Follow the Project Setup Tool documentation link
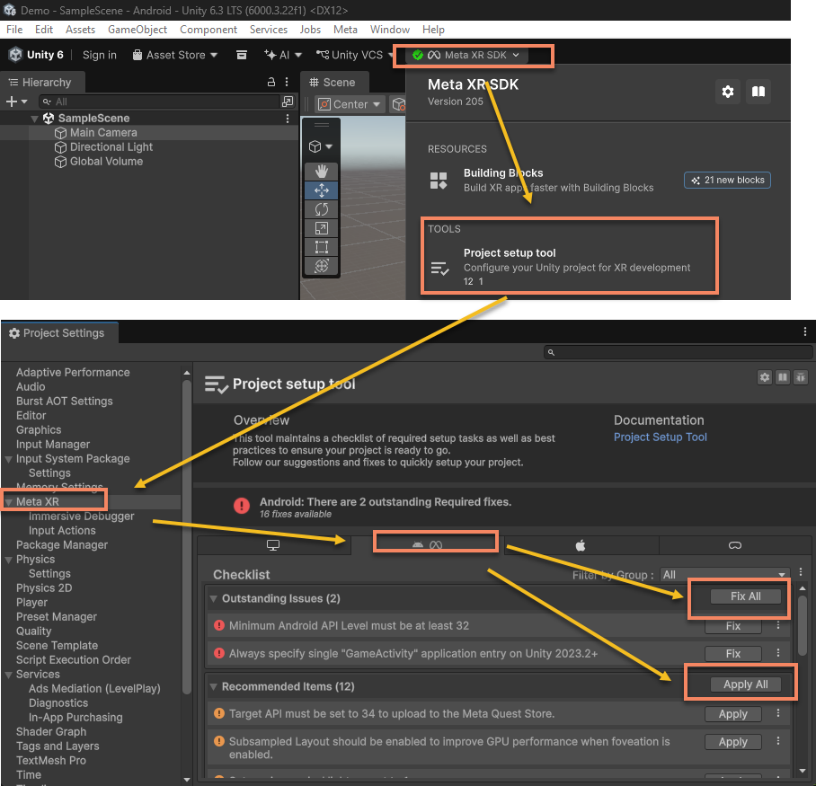 pyautogui.click(x=660, y=437)
